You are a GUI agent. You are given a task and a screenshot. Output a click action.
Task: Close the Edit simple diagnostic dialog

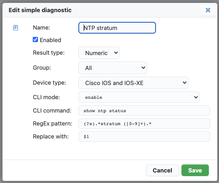[x=208, y=10]
